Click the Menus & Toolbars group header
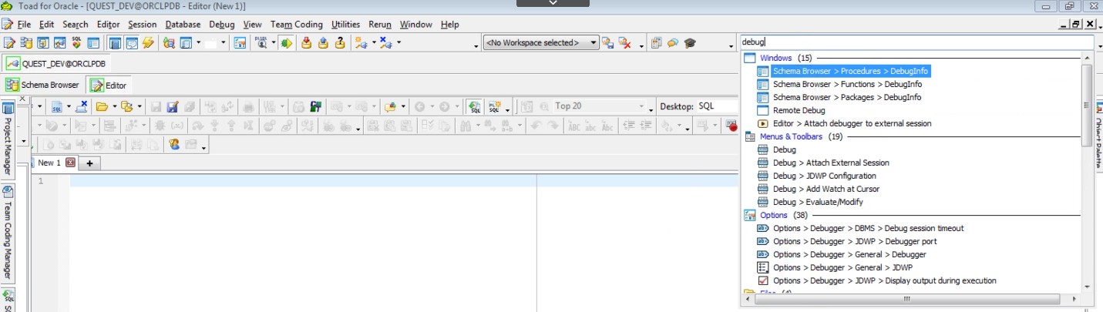1103x312 pixels. coord(801,136)
